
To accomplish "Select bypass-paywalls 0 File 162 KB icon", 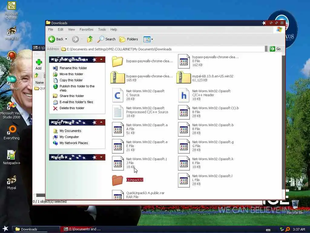I will 184,61.
